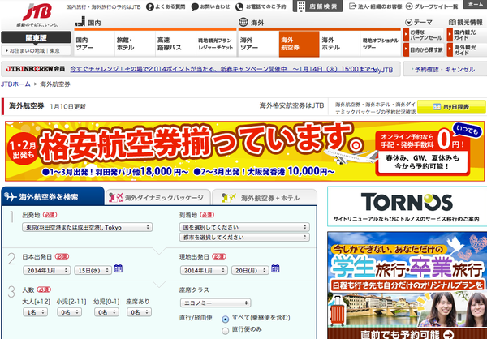
Task: Open the 格安航空券揃っています banner
Action: pyautogui.click(x=244, y=151)
